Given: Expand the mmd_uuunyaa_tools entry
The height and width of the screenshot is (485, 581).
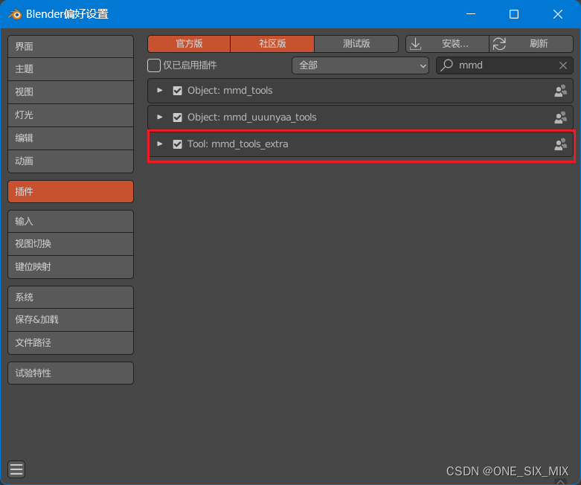Looking at the screenshot, I should coord(160,118).
